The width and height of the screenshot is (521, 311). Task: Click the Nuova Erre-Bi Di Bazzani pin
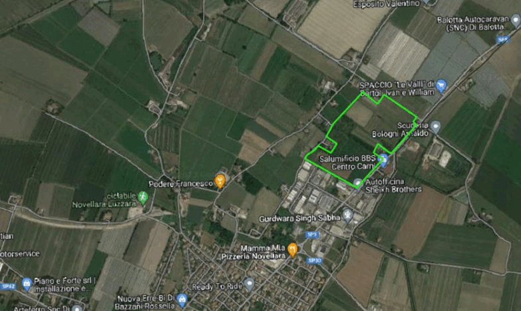(182, 300)
